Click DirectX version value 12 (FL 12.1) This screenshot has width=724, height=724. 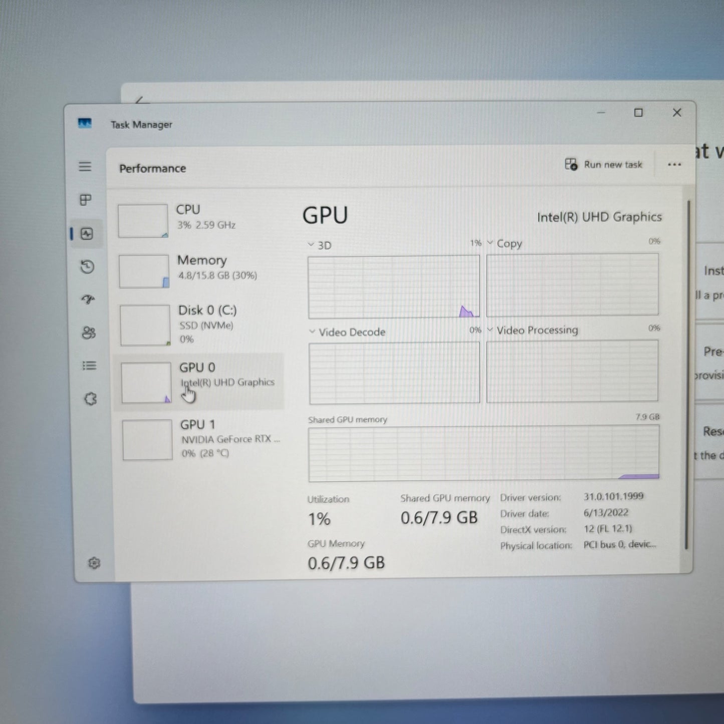tap(608, 528)
